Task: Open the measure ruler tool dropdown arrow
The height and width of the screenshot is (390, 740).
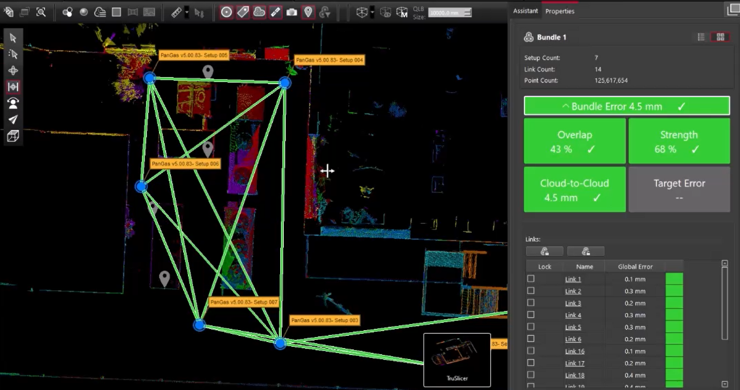Action: click(187, 12)
